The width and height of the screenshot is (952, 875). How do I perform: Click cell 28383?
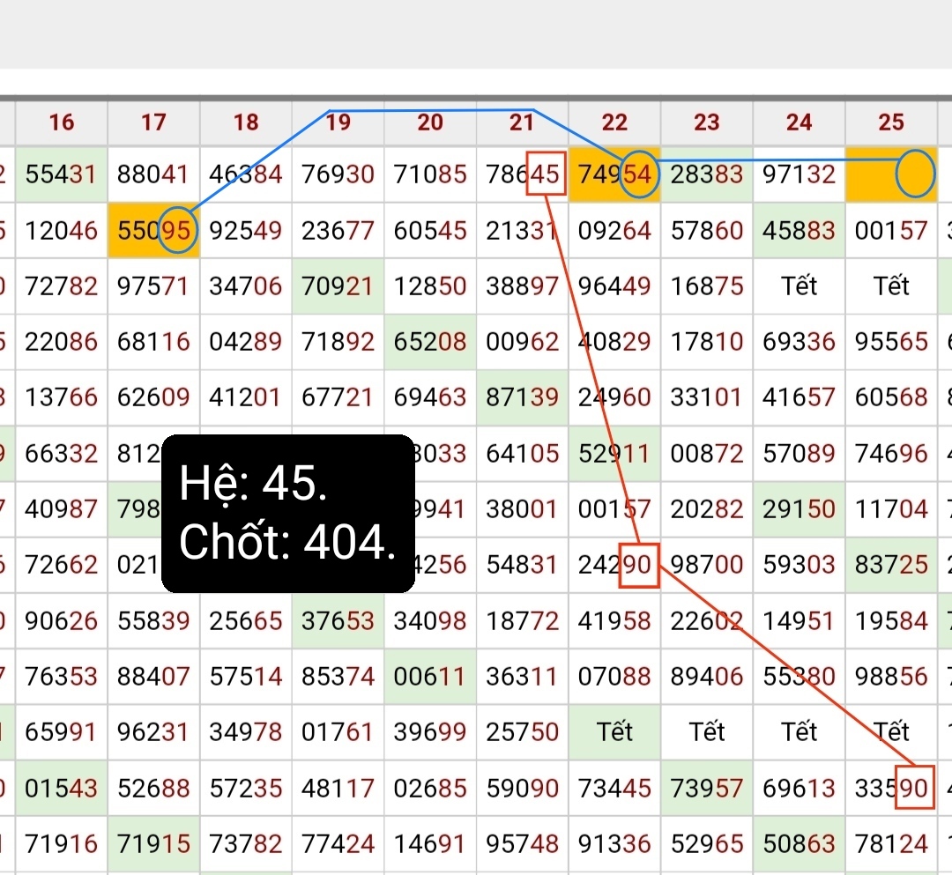(x=707, y=174)
